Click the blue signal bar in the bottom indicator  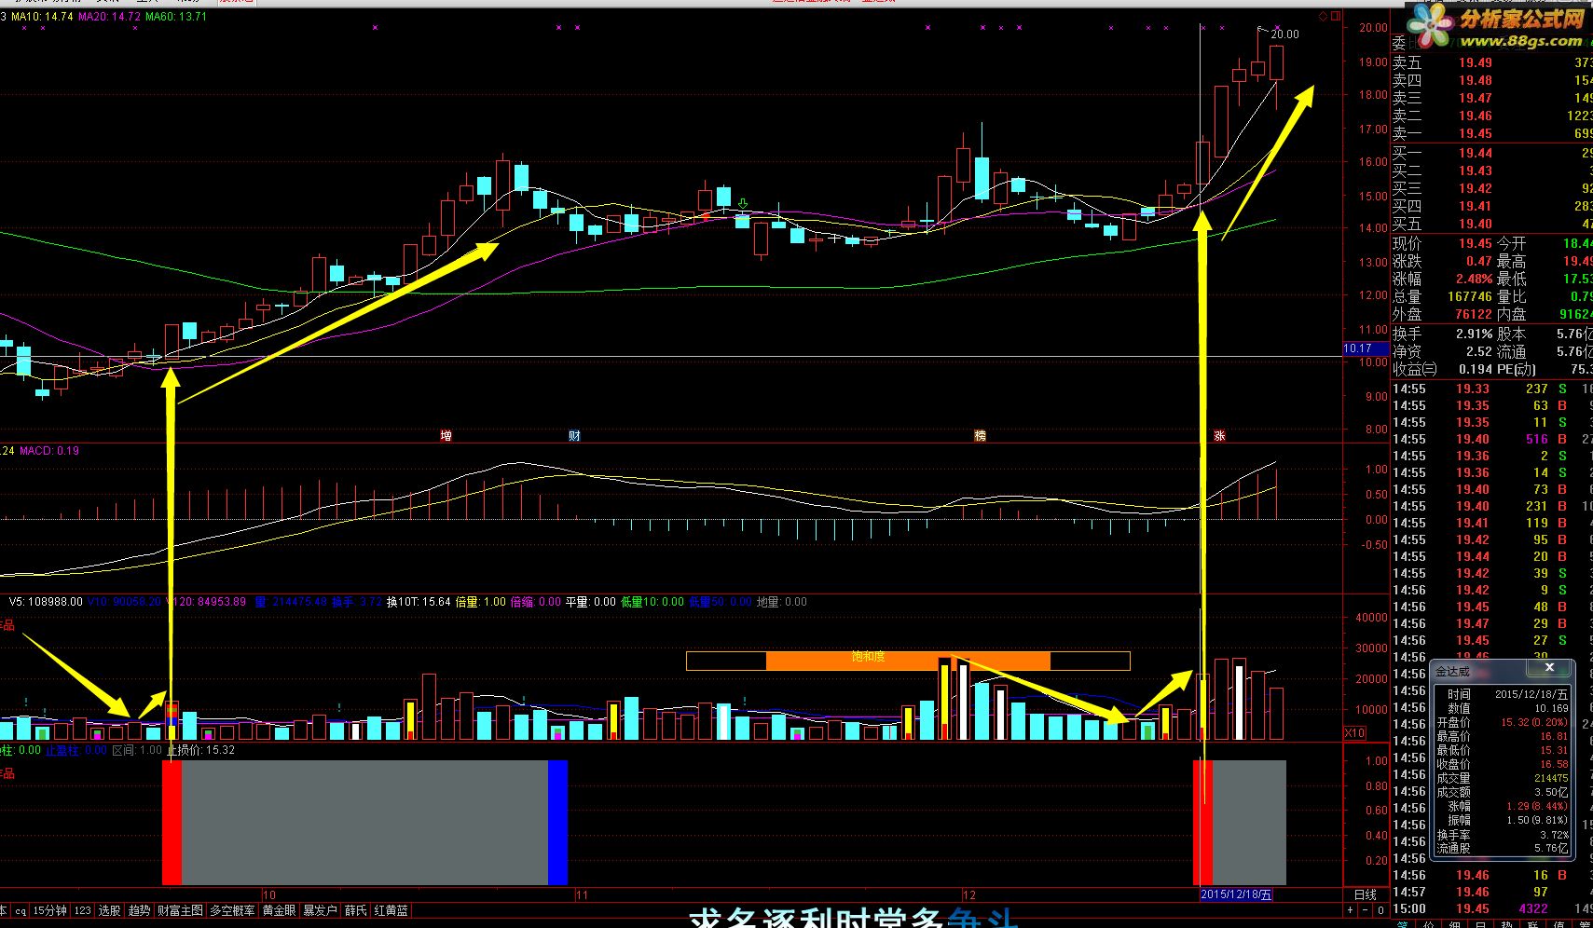(x=557, y=822)
